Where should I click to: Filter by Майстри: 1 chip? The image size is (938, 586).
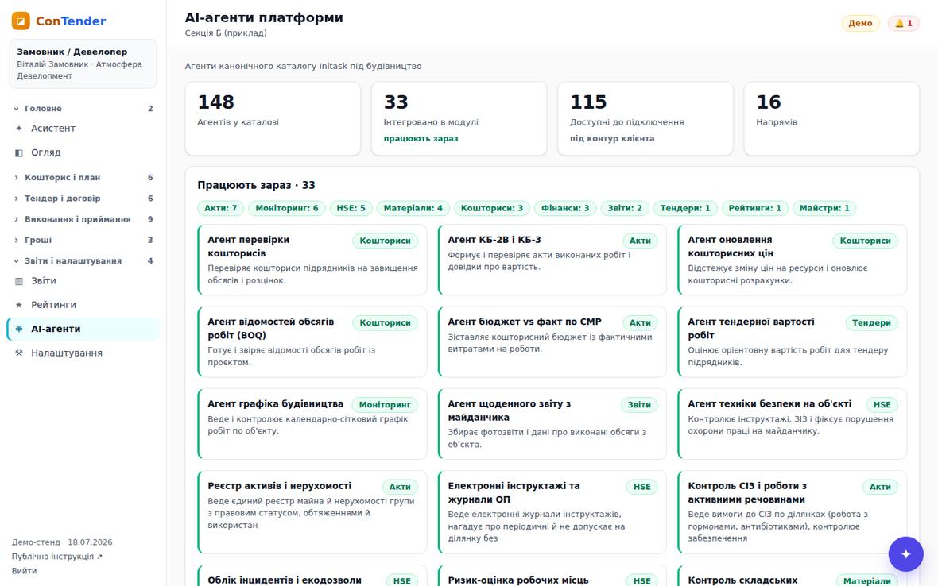coord(824,208)
